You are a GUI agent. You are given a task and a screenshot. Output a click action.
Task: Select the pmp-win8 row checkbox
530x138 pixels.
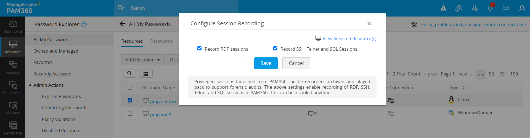click(130, 113)
